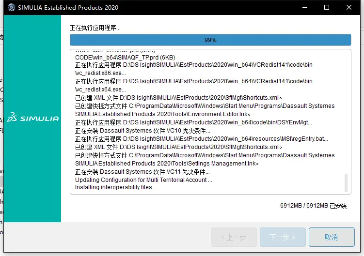Close the SIMULIA installer window
Screen dimensions: 364x256
pos(348,7)
